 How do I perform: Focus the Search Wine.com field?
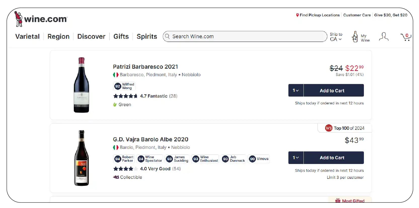click(x=247, y=36)
